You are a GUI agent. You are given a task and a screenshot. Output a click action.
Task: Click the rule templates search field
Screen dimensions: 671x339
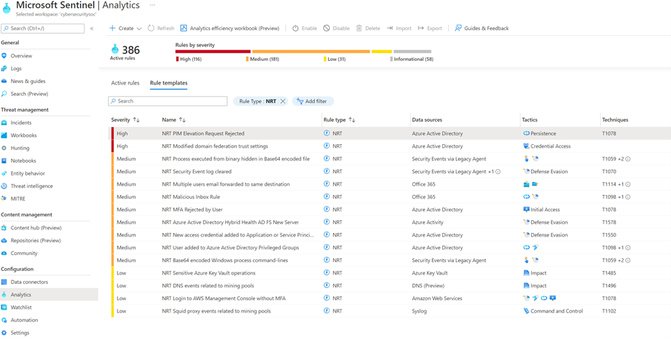click(x=168, y=101)
